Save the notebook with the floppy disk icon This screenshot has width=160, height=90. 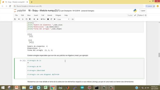click(x=15, y=19)
